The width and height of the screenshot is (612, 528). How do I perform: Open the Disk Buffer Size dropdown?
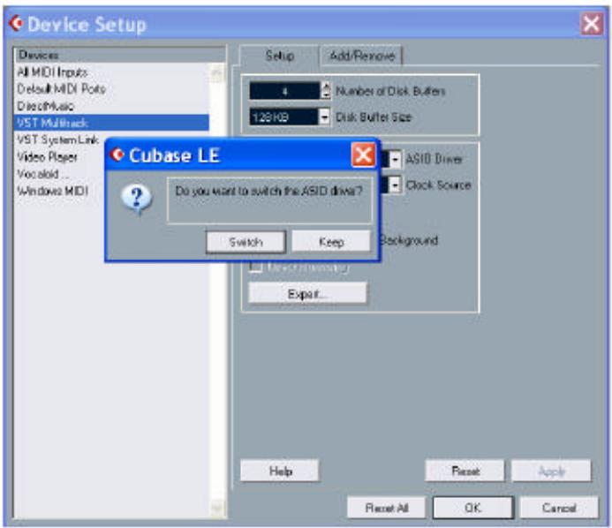(324, 117)
